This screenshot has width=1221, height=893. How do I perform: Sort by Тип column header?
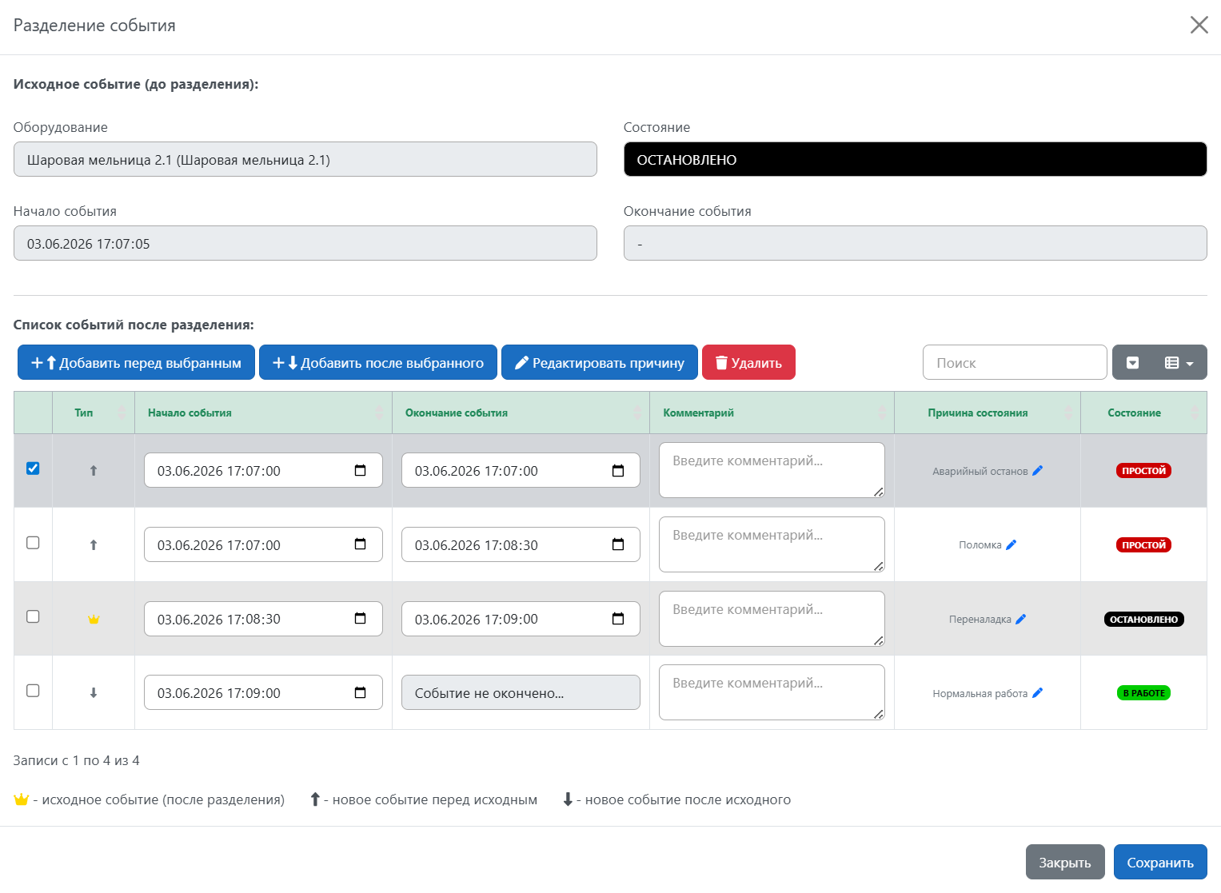[x=94, y=413]
